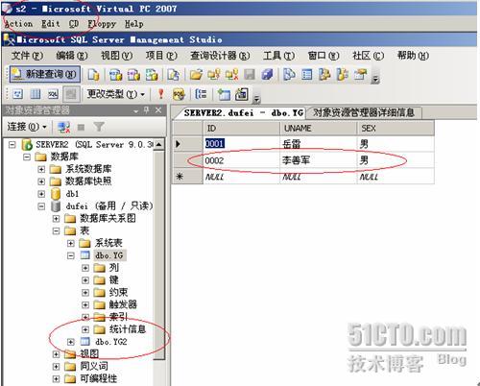The width and height of the screenshot is (480, 386).
Task: Open the 查询设计器(R) menu
Action: point(220,56)
